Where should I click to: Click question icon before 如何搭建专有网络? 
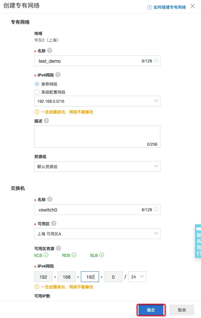[150, 7]
